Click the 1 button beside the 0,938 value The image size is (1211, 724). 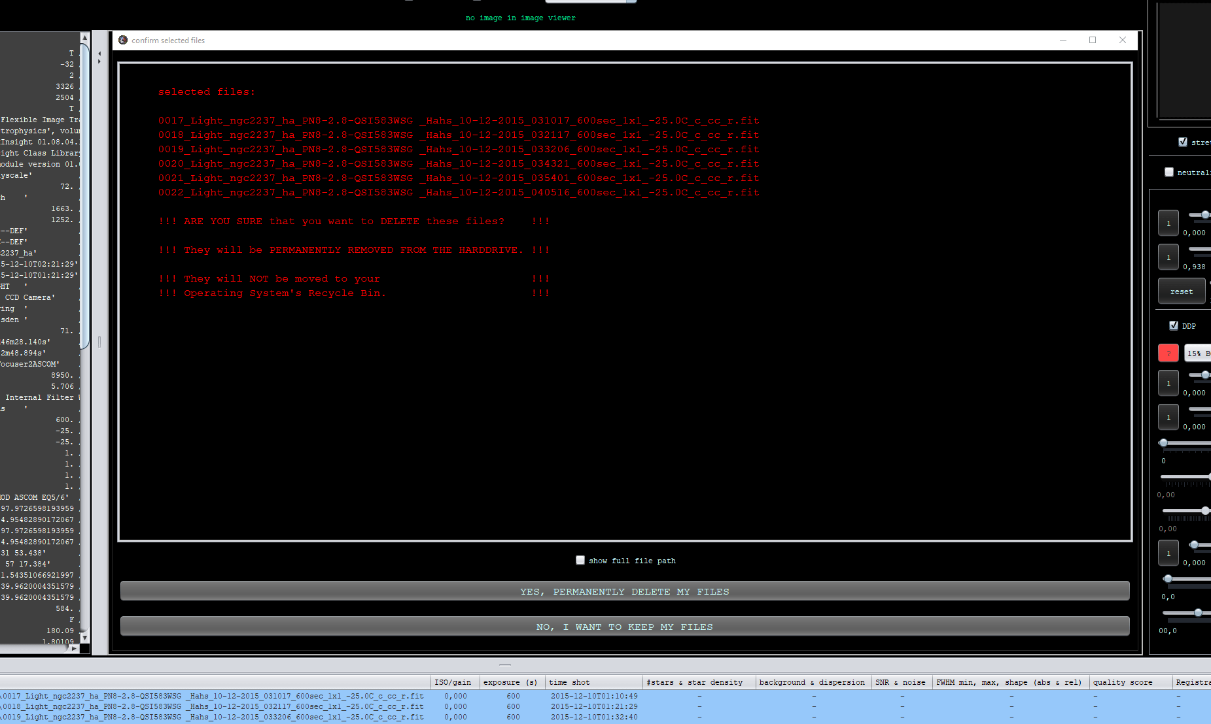point(1168,257)
